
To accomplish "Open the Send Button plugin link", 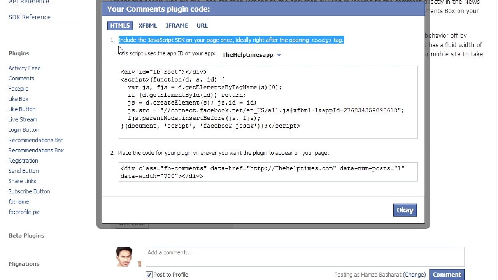I will [x=23, y=171].
